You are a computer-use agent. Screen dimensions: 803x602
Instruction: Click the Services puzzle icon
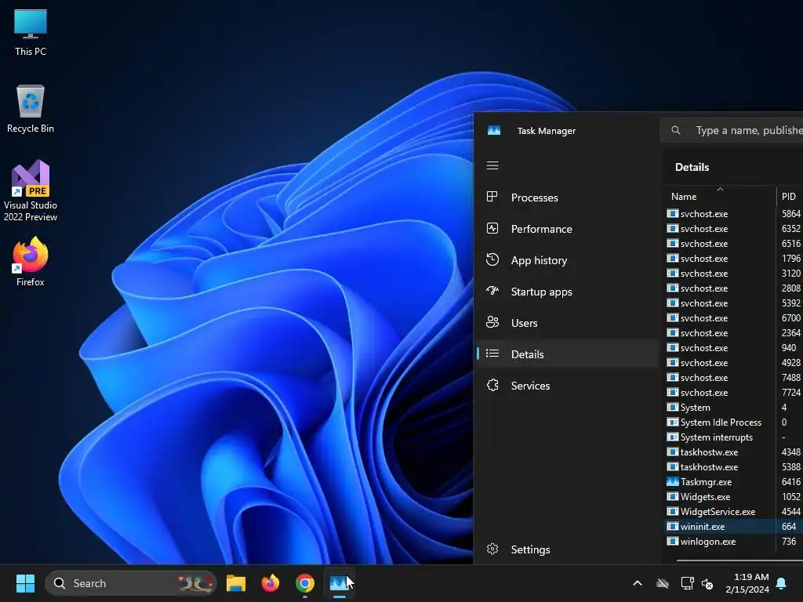[x=492, y=385]
